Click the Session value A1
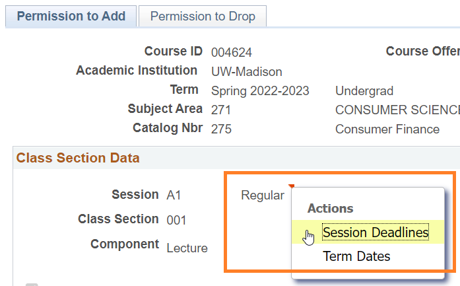 174,196
